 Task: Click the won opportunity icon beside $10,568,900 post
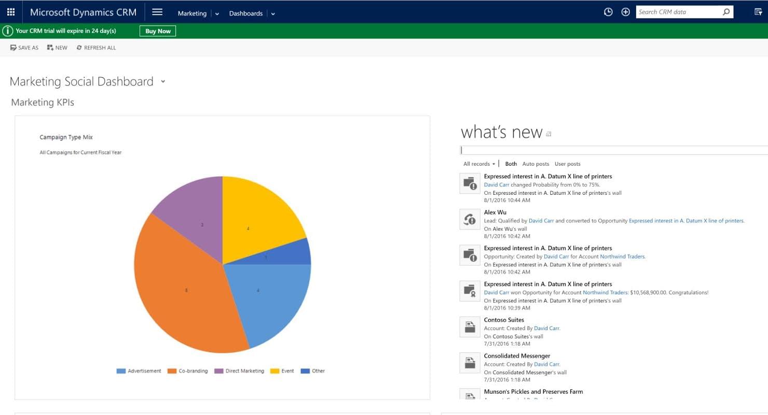coord(470,291)
